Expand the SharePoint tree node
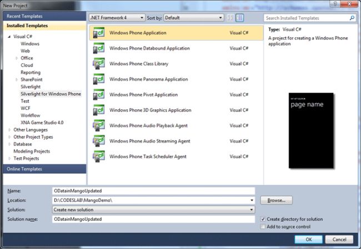 [17, 79]
